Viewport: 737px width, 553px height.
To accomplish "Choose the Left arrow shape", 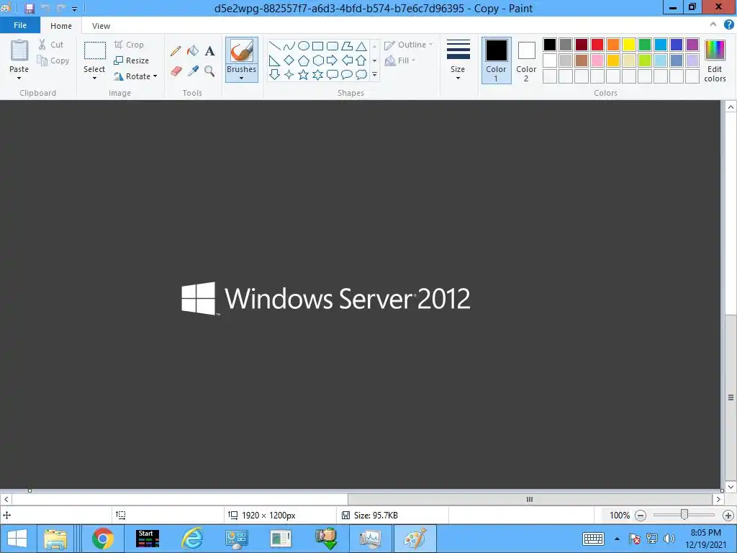I will click(347, 60).
